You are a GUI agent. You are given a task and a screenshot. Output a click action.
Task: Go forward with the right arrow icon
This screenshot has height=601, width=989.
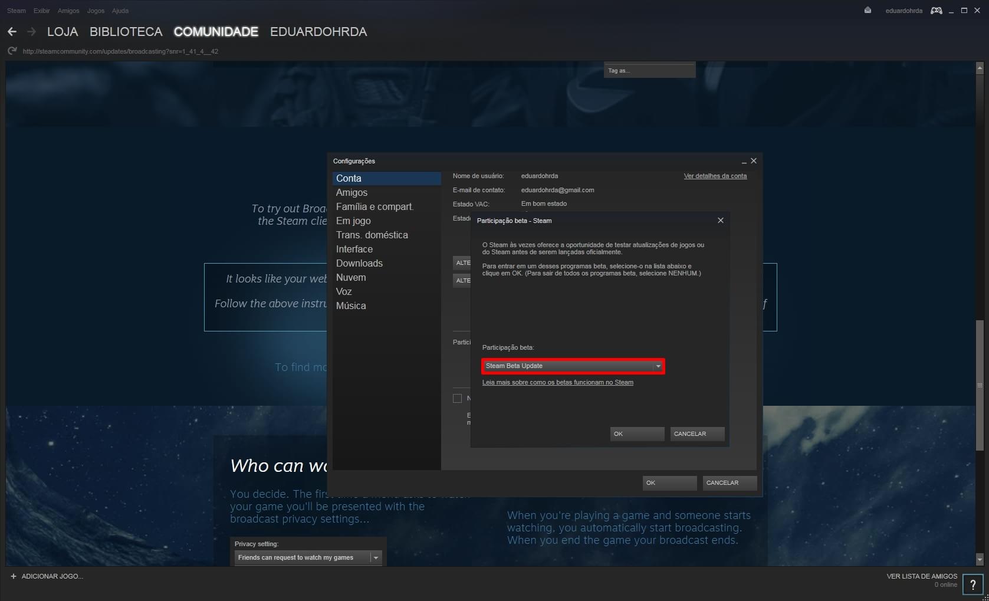click(x=31, y=32)
